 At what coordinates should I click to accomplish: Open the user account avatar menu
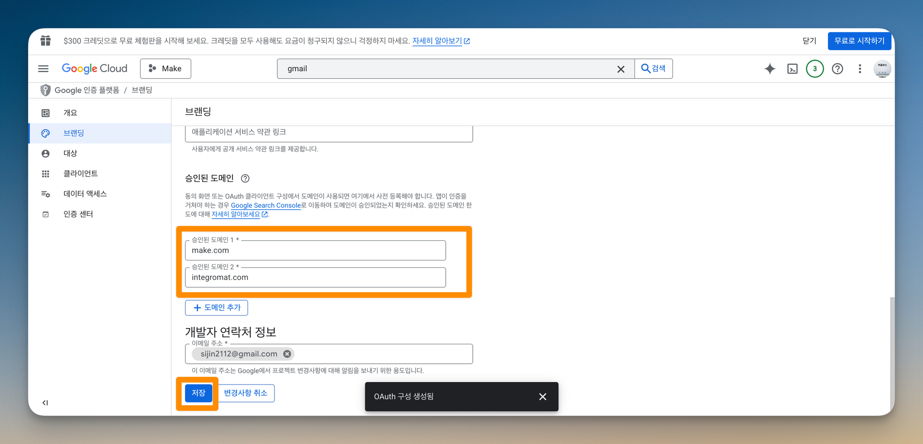click(882, 69)
